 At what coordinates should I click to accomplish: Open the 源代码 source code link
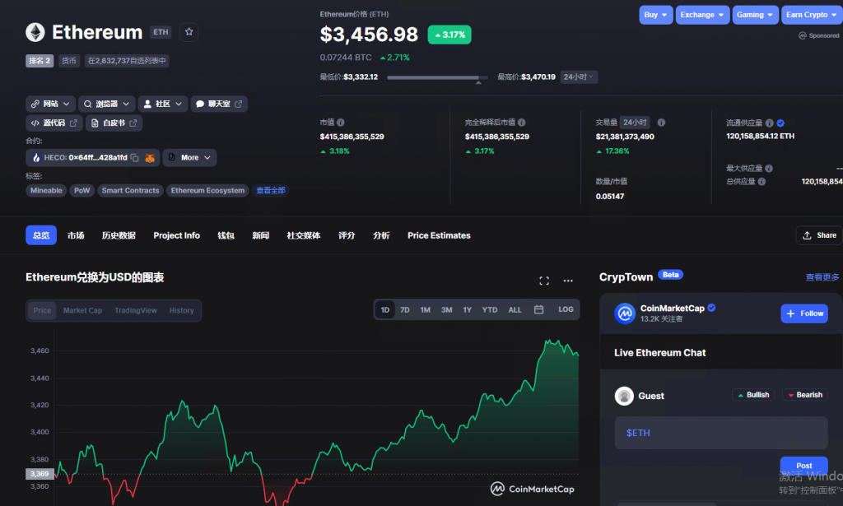point(54,123)
